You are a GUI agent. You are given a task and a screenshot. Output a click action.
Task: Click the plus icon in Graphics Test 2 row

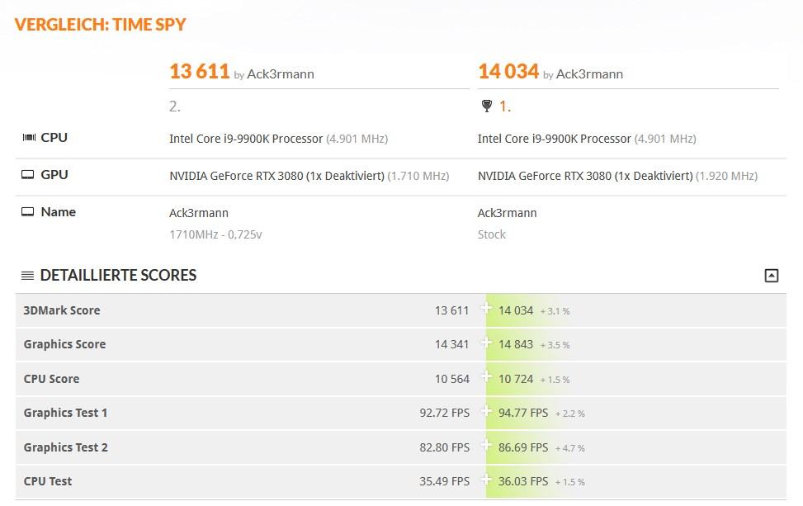486,445
